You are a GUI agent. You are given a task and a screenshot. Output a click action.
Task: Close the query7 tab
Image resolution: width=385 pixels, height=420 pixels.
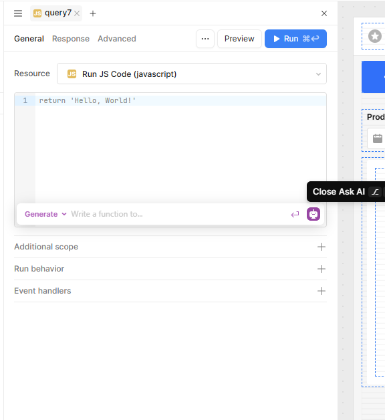click(77, 13)
